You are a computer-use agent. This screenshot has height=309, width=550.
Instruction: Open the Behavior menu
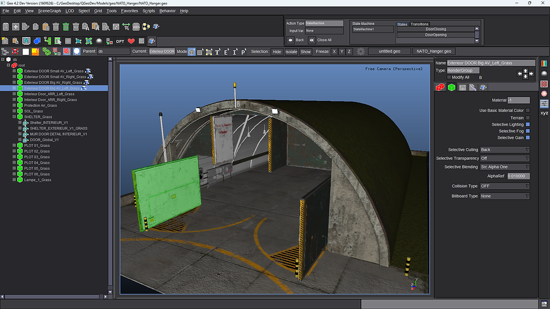click(x=167, y=11)
